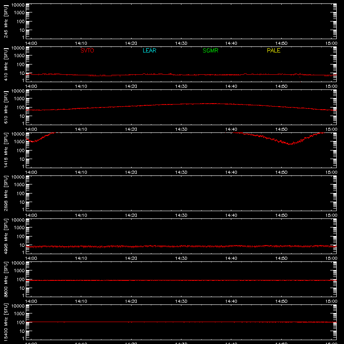Click 14:50 time label below 1415 MHz panel
The image size is (344, 344).
(281, 172)
